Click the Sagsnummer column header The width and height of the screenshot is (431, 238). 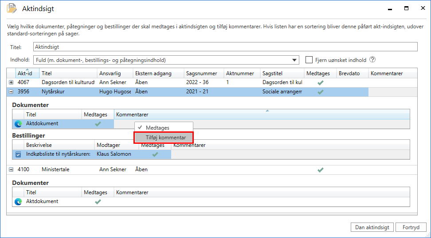click(201, 73)
